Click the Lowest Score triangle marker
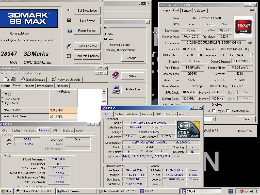 [2, 98]
